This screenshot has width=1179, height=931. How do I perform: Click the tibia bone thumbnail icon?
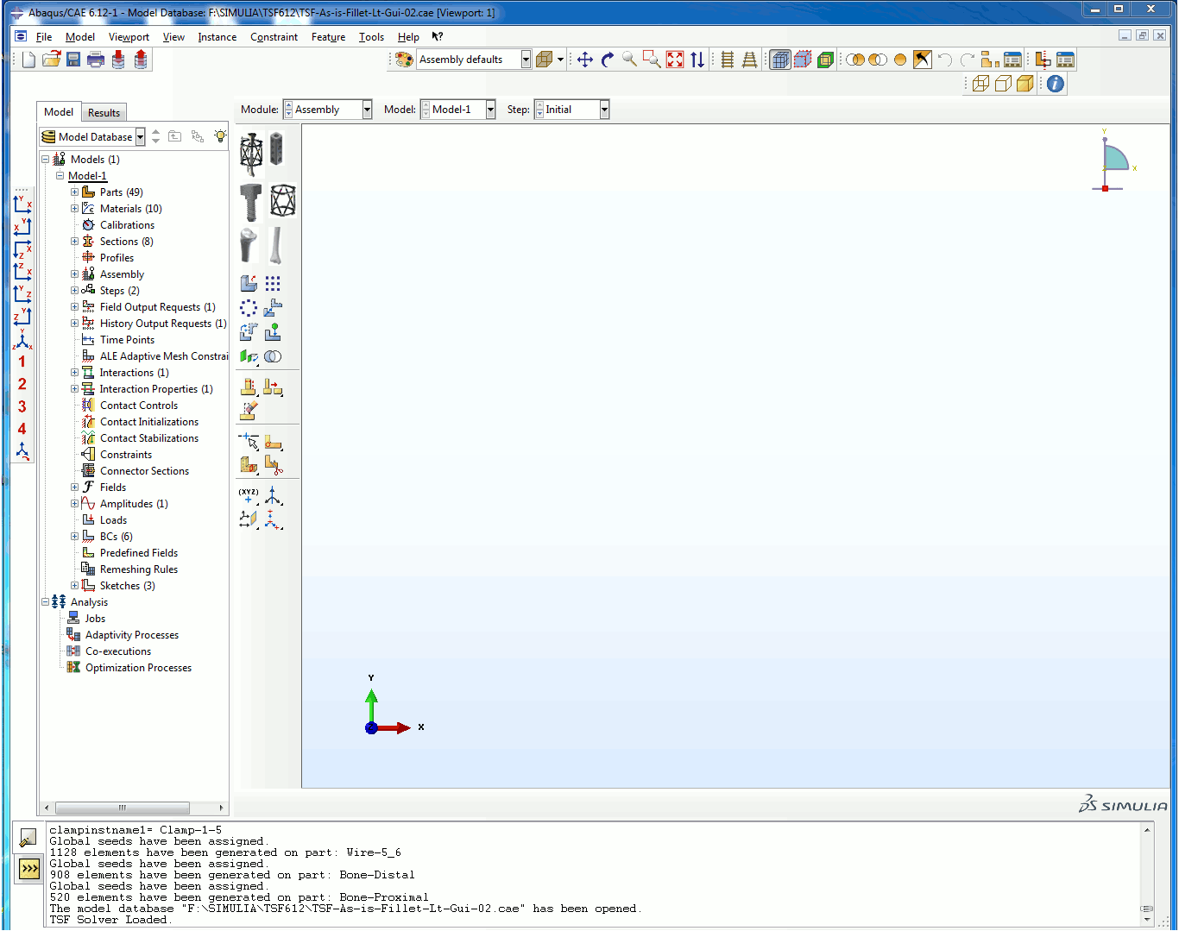275,246
